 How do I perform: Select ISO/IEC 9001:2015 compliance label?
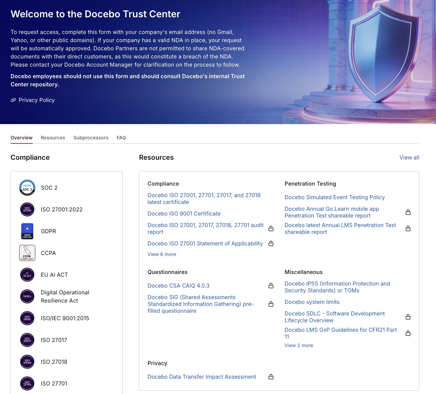coord(65,318)
